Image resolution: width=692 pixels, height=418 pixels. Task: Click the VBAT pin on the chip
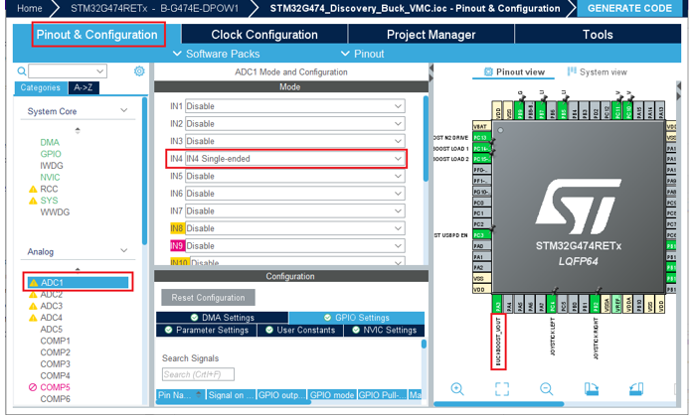(x=482, y=126)
